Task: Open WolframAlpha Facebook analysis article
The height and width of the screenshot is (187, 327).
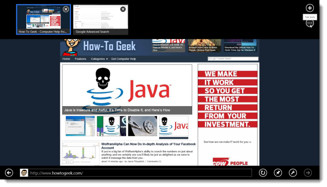Action: pos(148,146)
